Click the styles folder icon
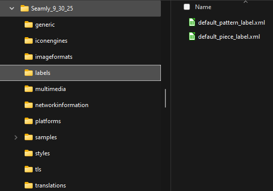This screenshot has height=191, width=273. pyautogui.click(x=29, y=153)
